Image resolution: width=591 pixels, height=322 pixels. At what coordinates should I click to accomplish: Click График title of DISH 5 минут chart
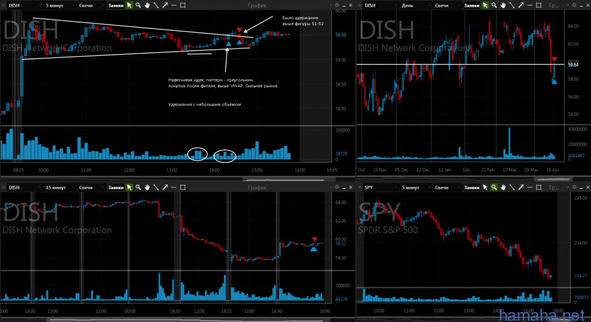click(257, 6)
